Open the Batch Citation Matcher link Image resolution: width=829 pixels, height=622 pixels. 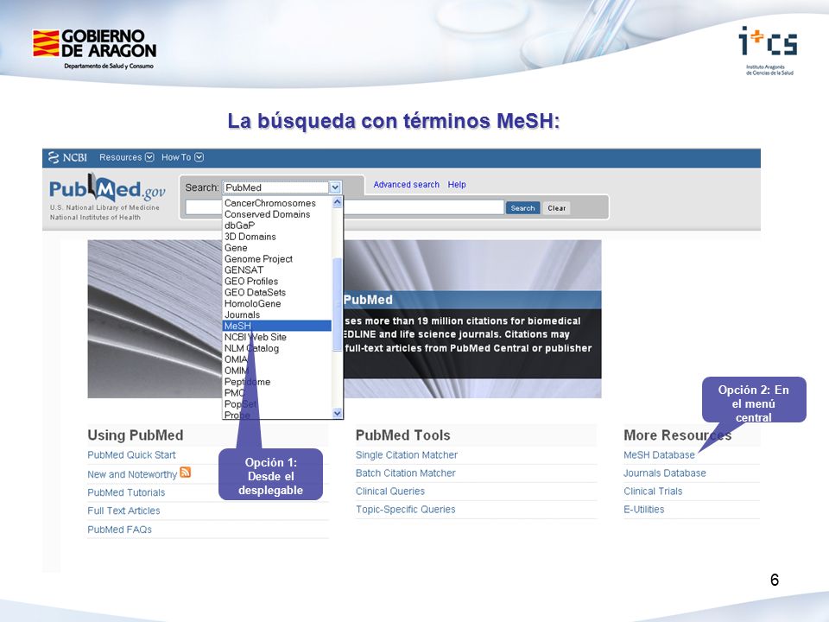pyautogui.click(x=406, y=473)
